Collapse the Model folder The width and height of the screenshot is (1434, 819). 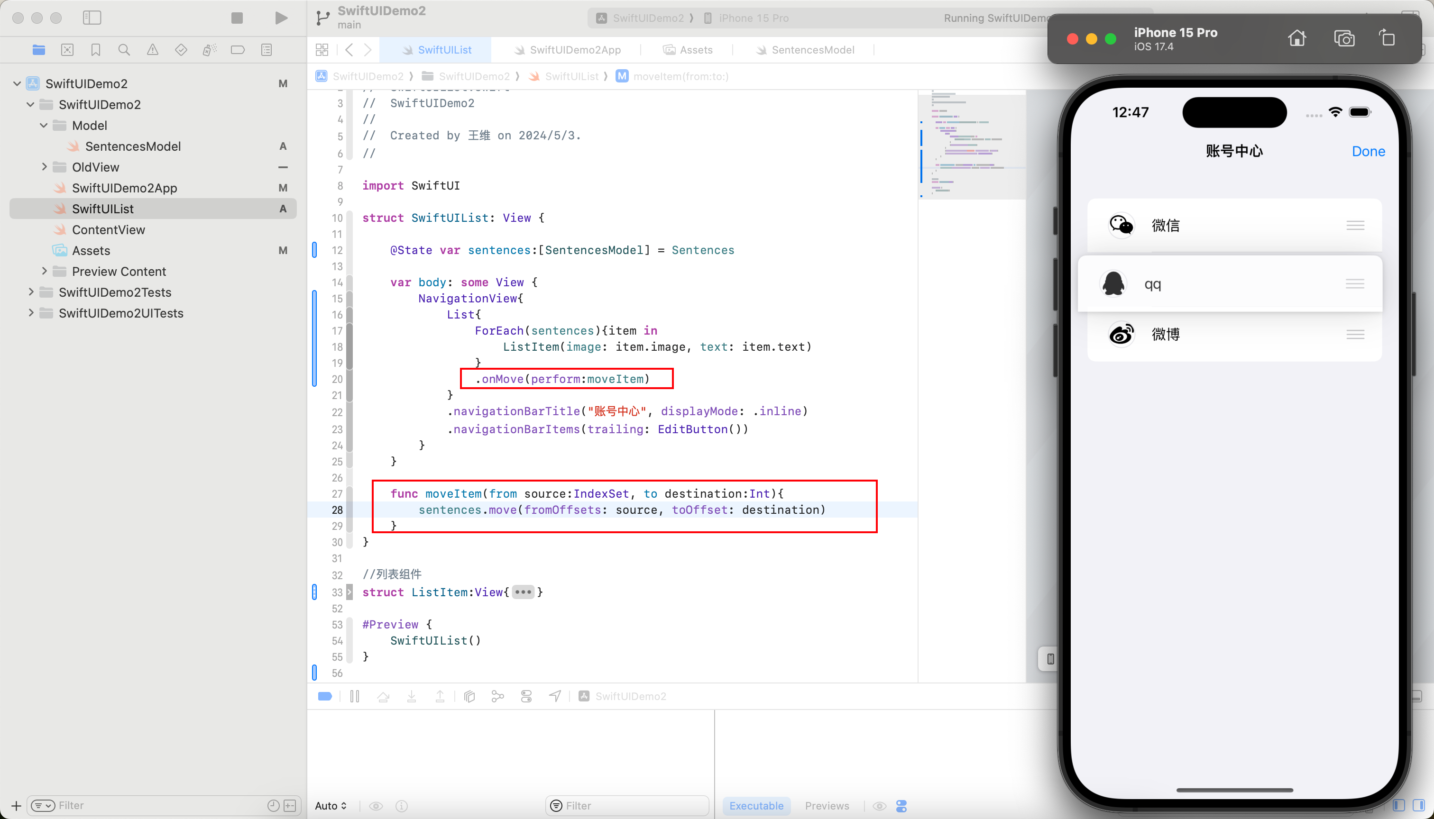point(44,126)
